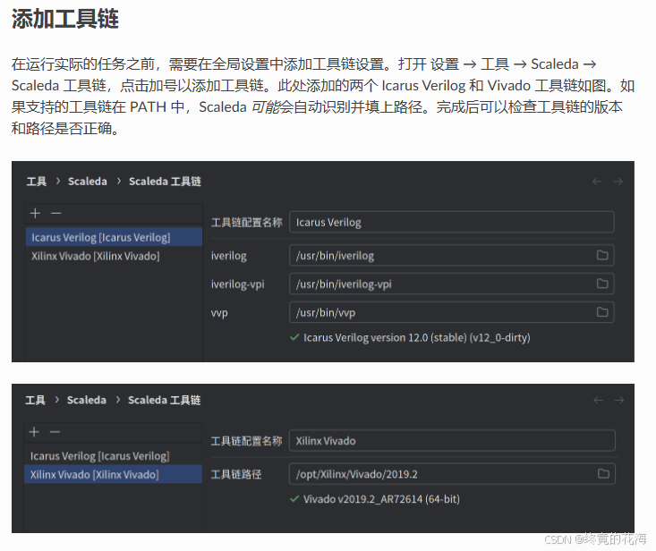Click the /usr/bin/iverilog path field
Viewport: 656px width, 551px height.
[x=452, y=255]
